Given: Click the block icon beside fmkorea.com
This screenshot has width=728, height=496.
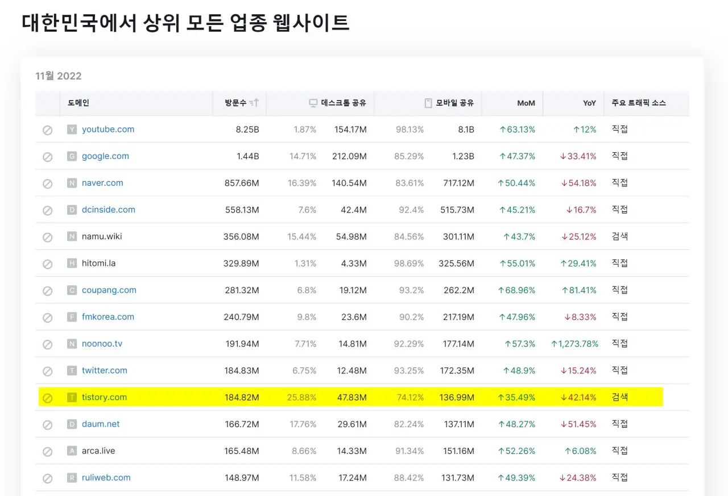Looking at the screenshot, I should click(x=48, y=318).
